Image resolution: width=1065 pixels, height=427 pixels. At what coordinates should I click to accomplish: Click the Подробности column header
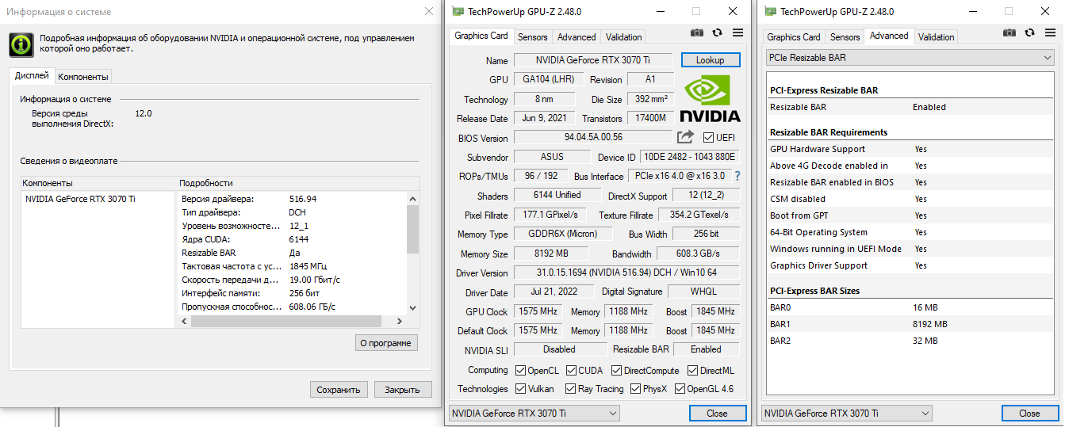(298, 183)
